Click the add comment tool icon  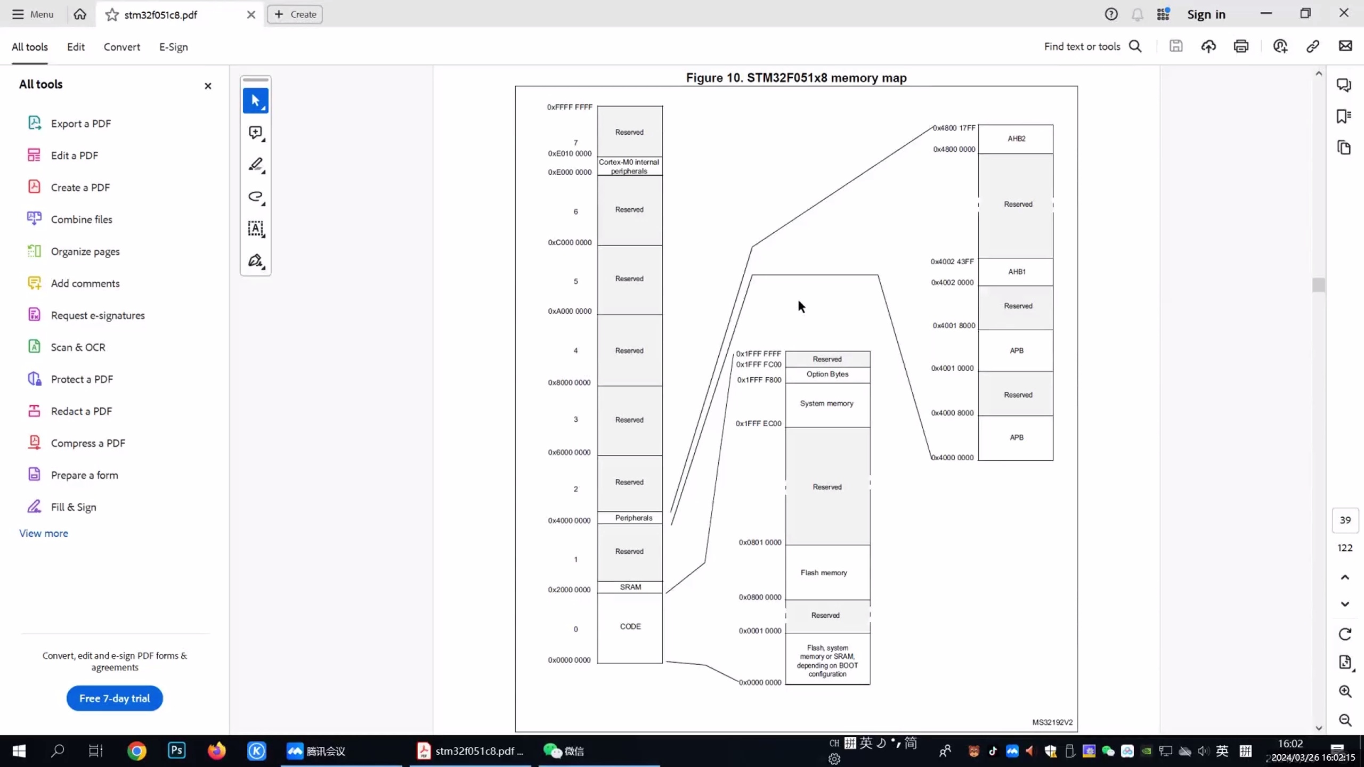[x=255, y=133]
